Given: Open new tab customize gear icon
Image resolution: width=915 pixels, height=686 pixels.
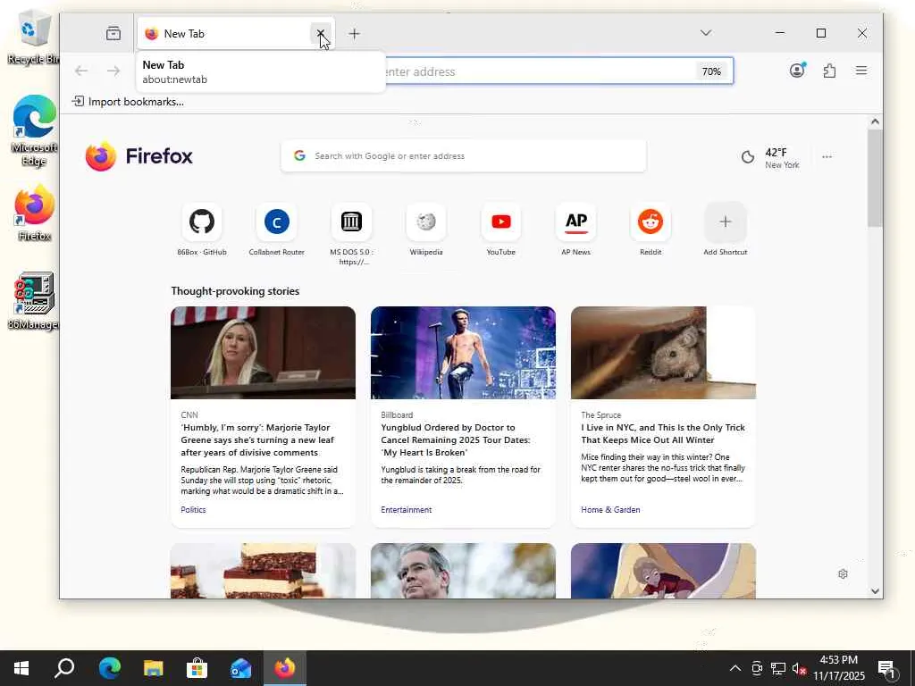Looking at the screenshot, I should tap(843, 574).
